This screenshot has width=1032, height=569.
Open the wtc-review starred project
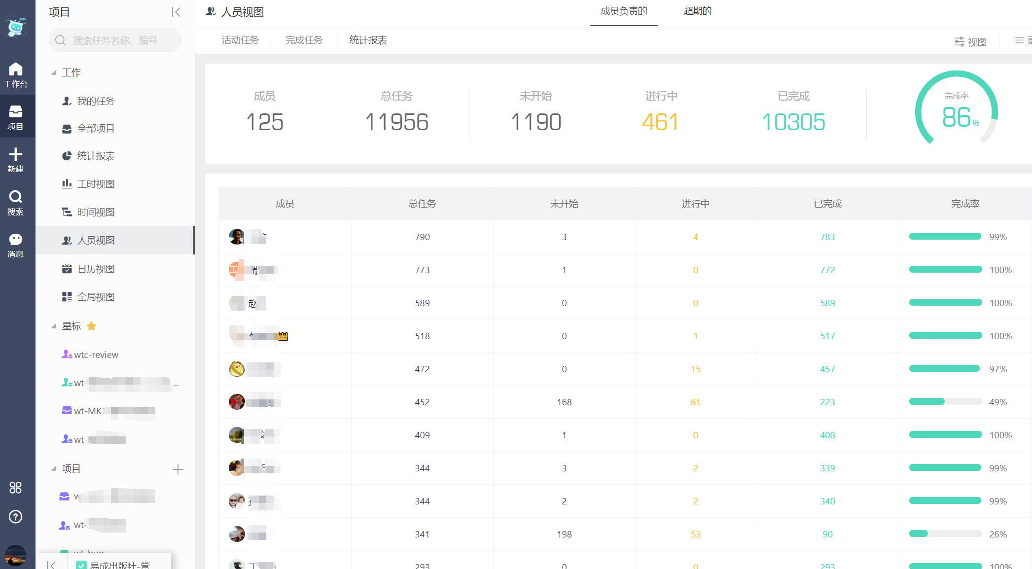(90, 355)
